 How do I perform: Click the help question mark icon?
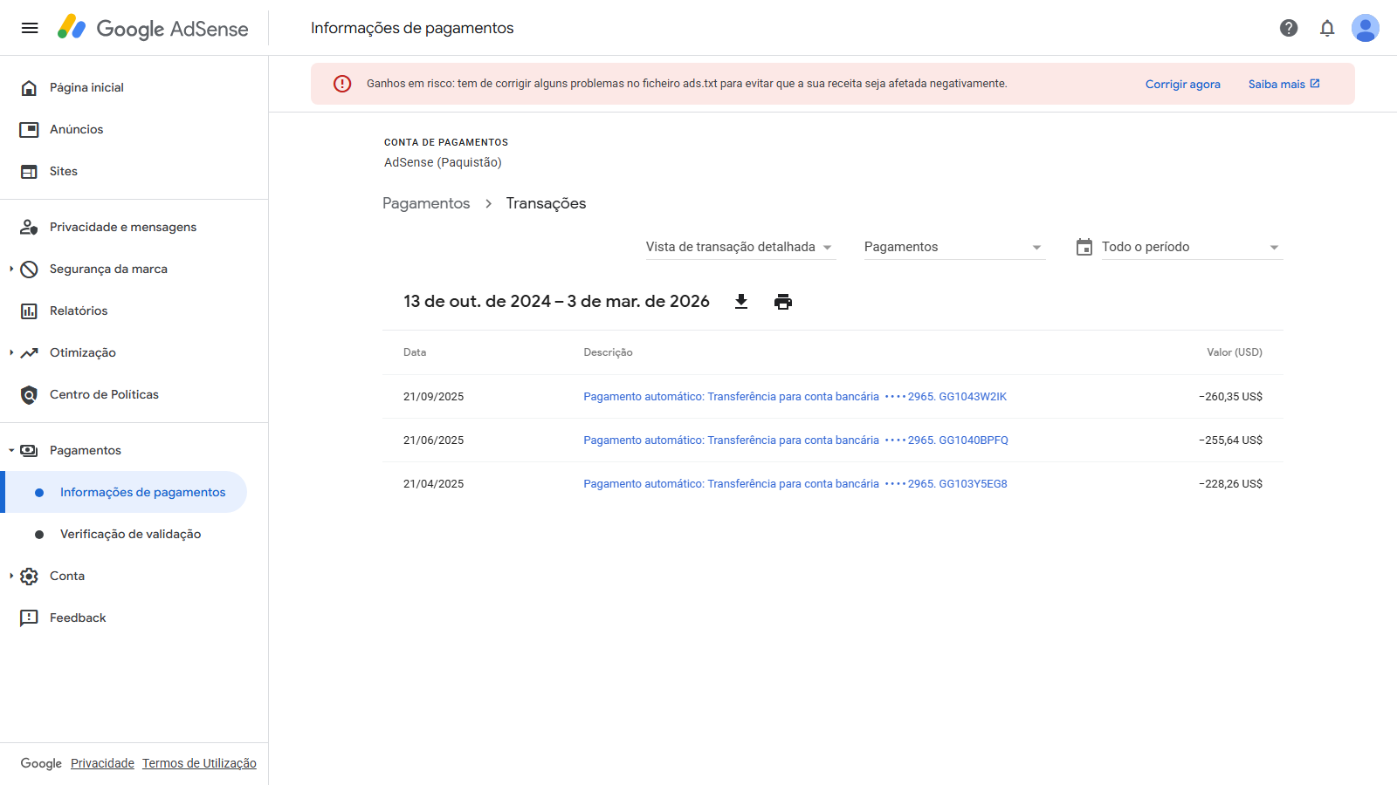[1289, 28]
